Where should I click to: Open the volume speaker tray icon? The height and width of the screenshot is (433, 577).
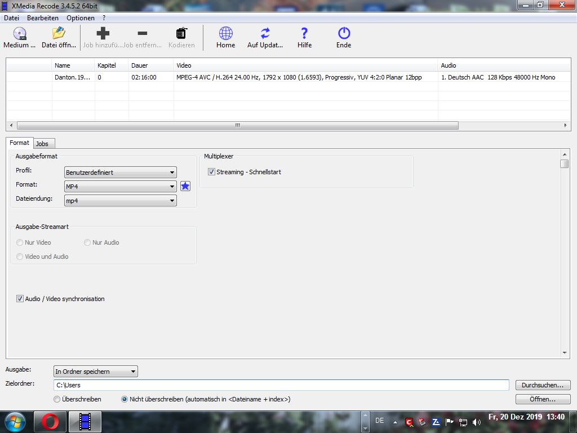pos(477,422)
